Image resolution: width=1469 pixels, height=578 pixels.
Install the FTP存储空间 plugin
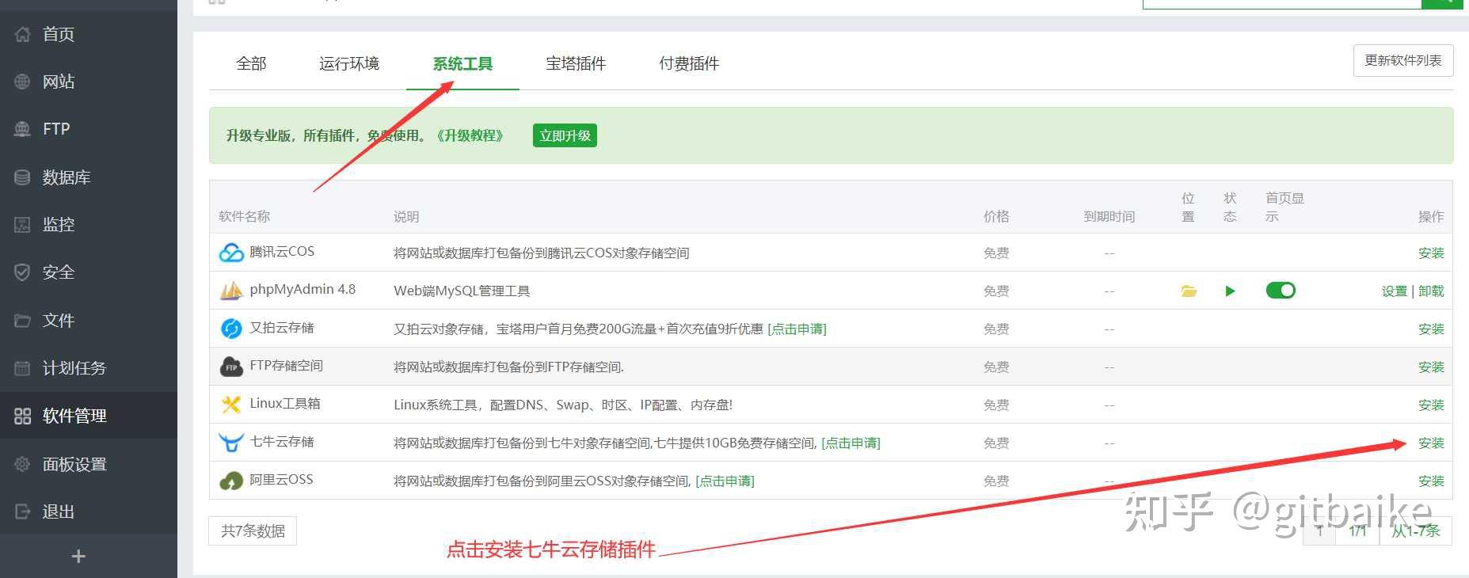click(x=1431, y=367)
